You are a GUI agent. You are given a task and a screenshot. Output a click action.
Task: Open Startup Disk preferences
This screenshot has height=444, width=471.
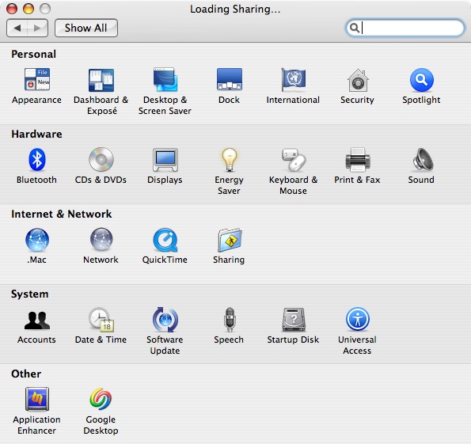coord(294,319)
